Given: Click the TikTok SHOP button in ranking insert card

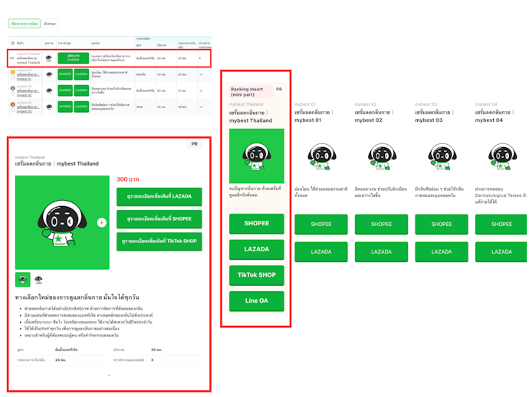Looking at the screenshot, I should click(256, 275).
